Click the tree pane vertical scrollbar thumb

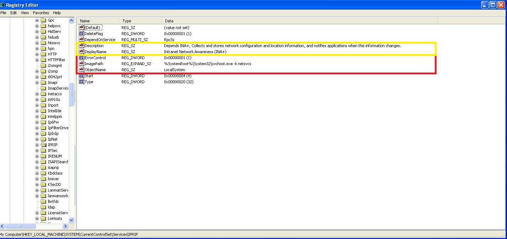pos(71,94)
